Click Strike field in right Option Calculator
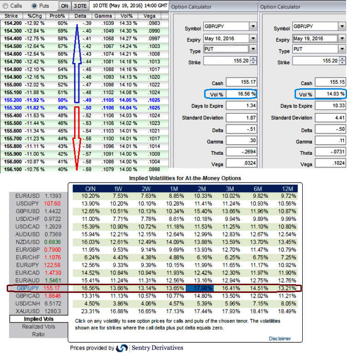Screen dimensions: 347x353 click(x=316, y=61)
